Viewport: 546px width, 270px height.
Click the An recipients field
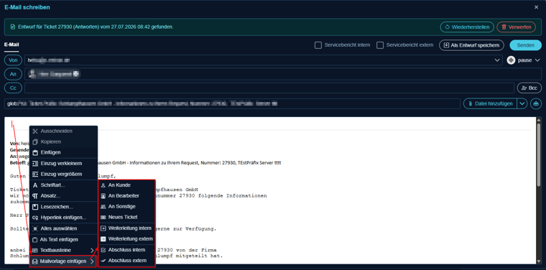(283, 74)
